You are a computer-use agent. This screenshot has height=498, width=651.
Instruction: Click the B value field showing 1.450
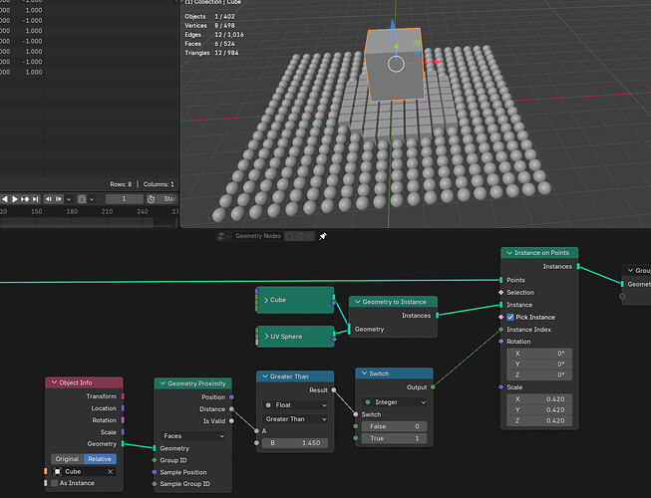tap(295, 443)
